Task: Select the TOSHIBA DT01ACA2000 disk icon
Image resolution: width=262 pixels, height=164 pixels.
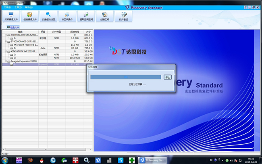Action: (9, 35)
